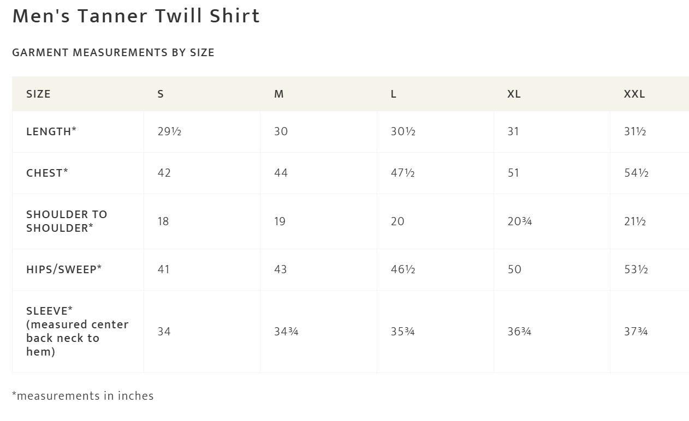Click the HIPS/SWEEP* row label
This screenshot has height=421, width=689.
tap(64, 269)
